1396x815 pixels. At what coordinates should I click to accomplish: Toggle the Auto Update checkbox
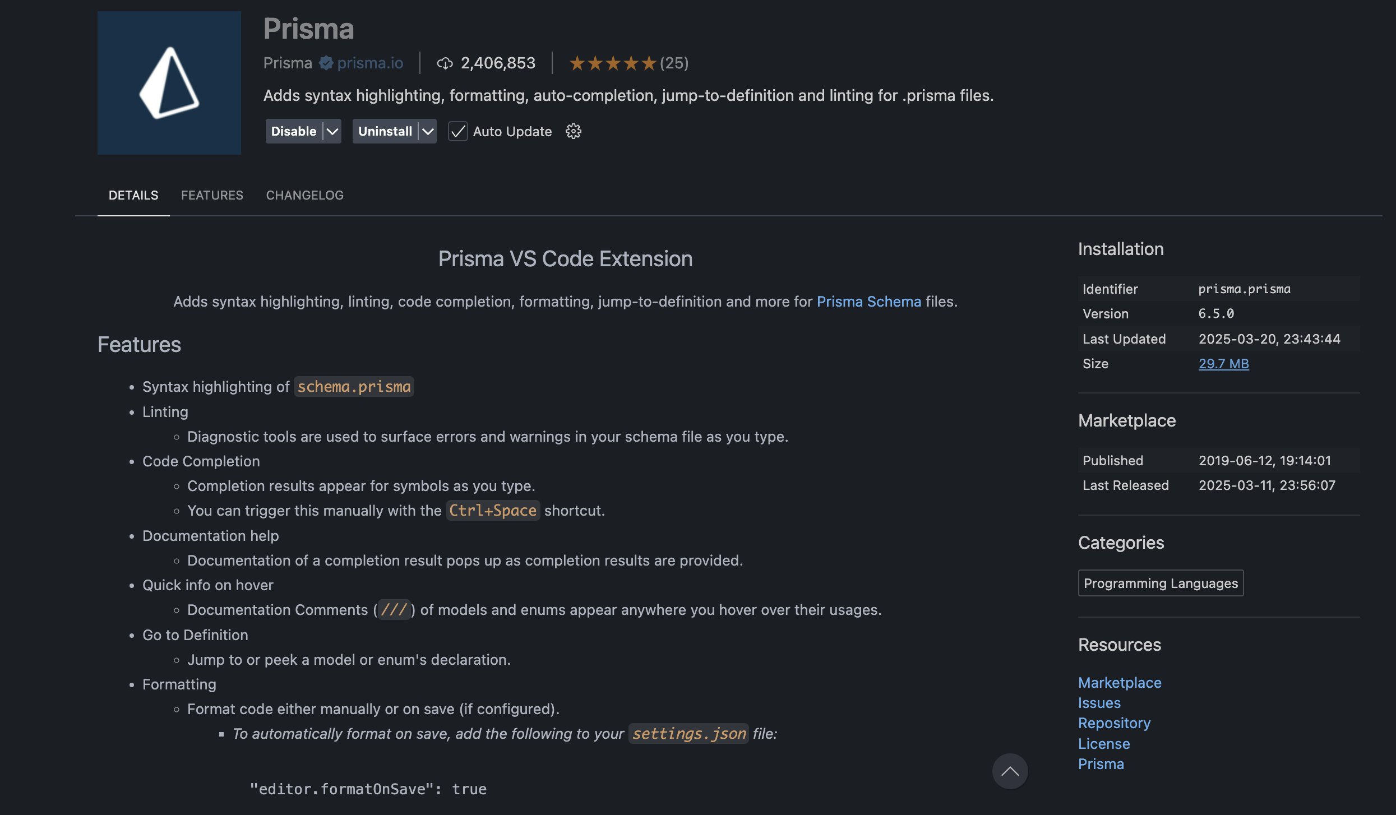pos(458,131)
